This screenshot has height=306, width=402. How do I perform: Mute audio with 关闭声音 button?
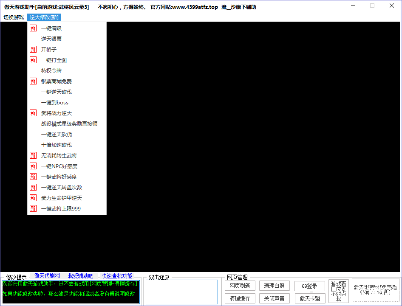[274, 298]
